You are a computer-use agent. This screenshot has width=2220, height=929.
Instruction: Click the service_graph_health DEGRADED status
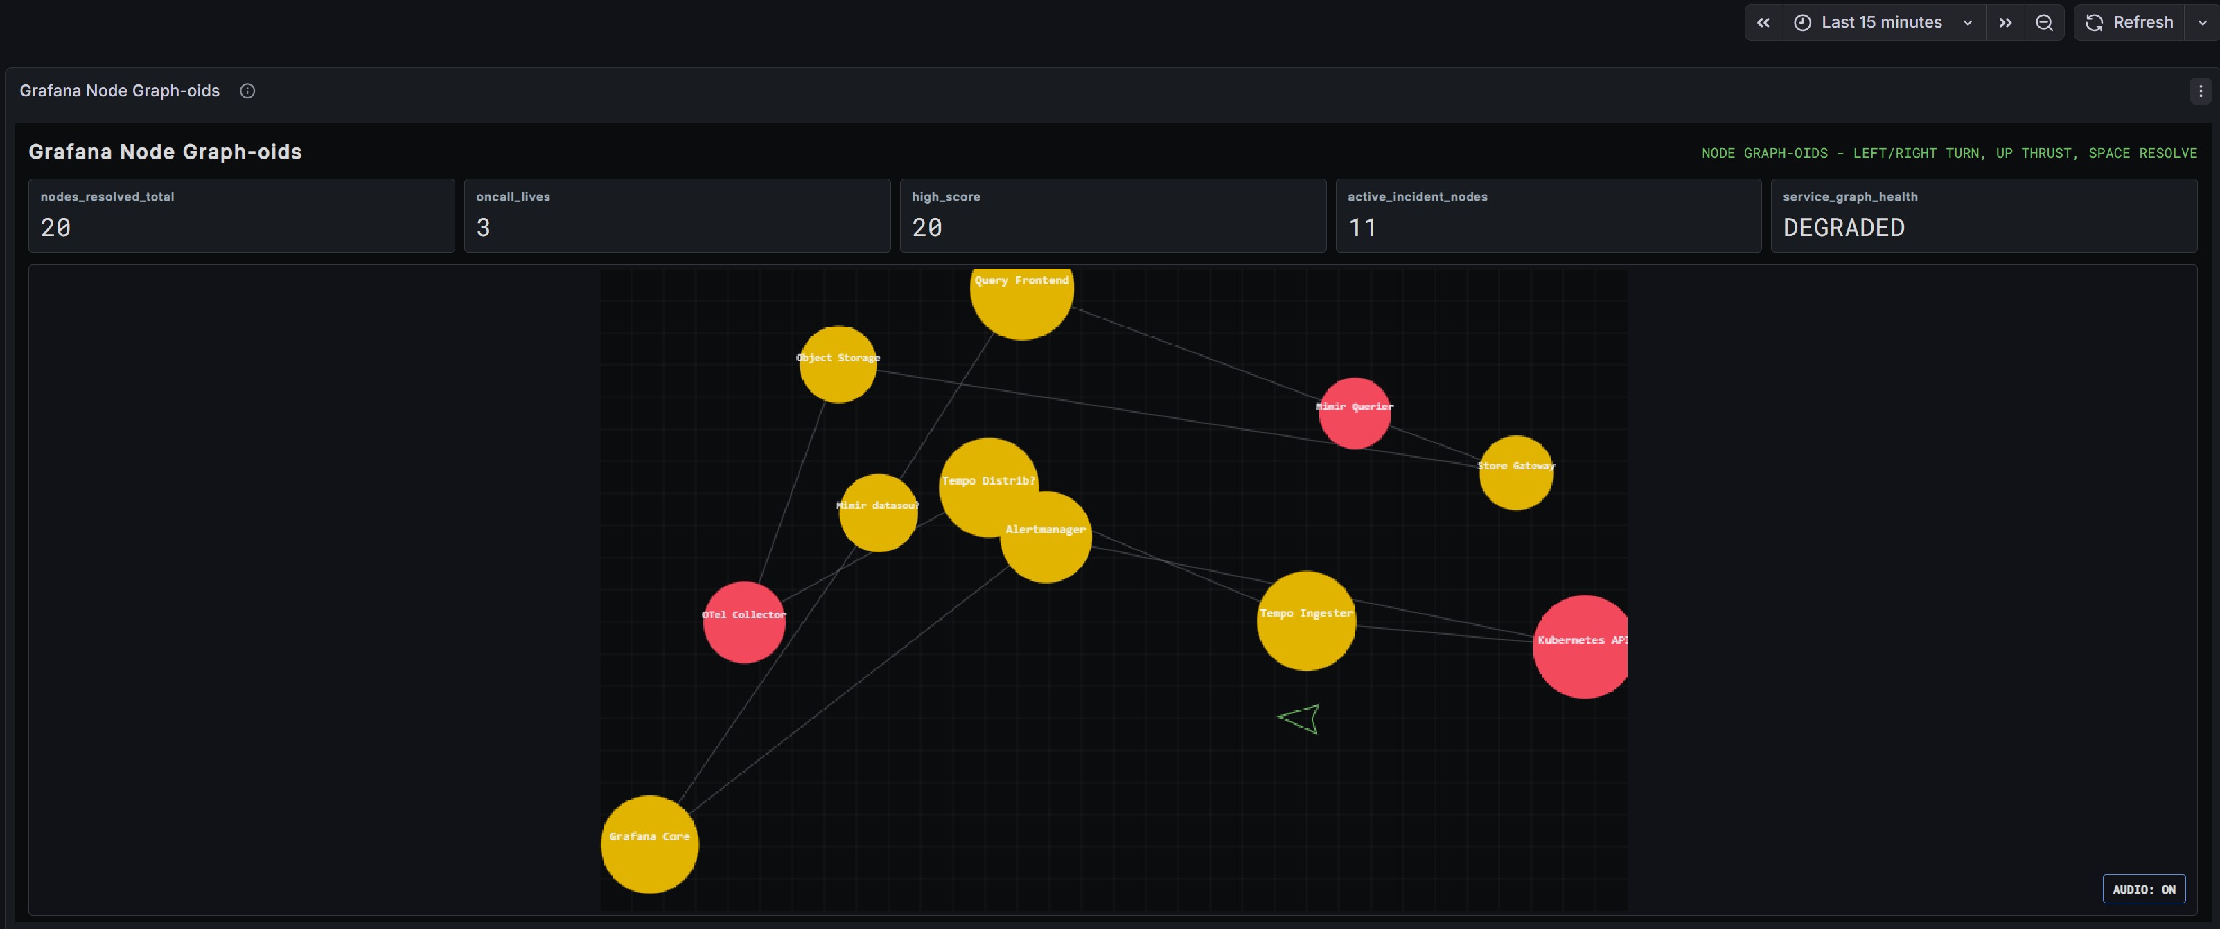pyautogui.click(x=1843, y=227)
